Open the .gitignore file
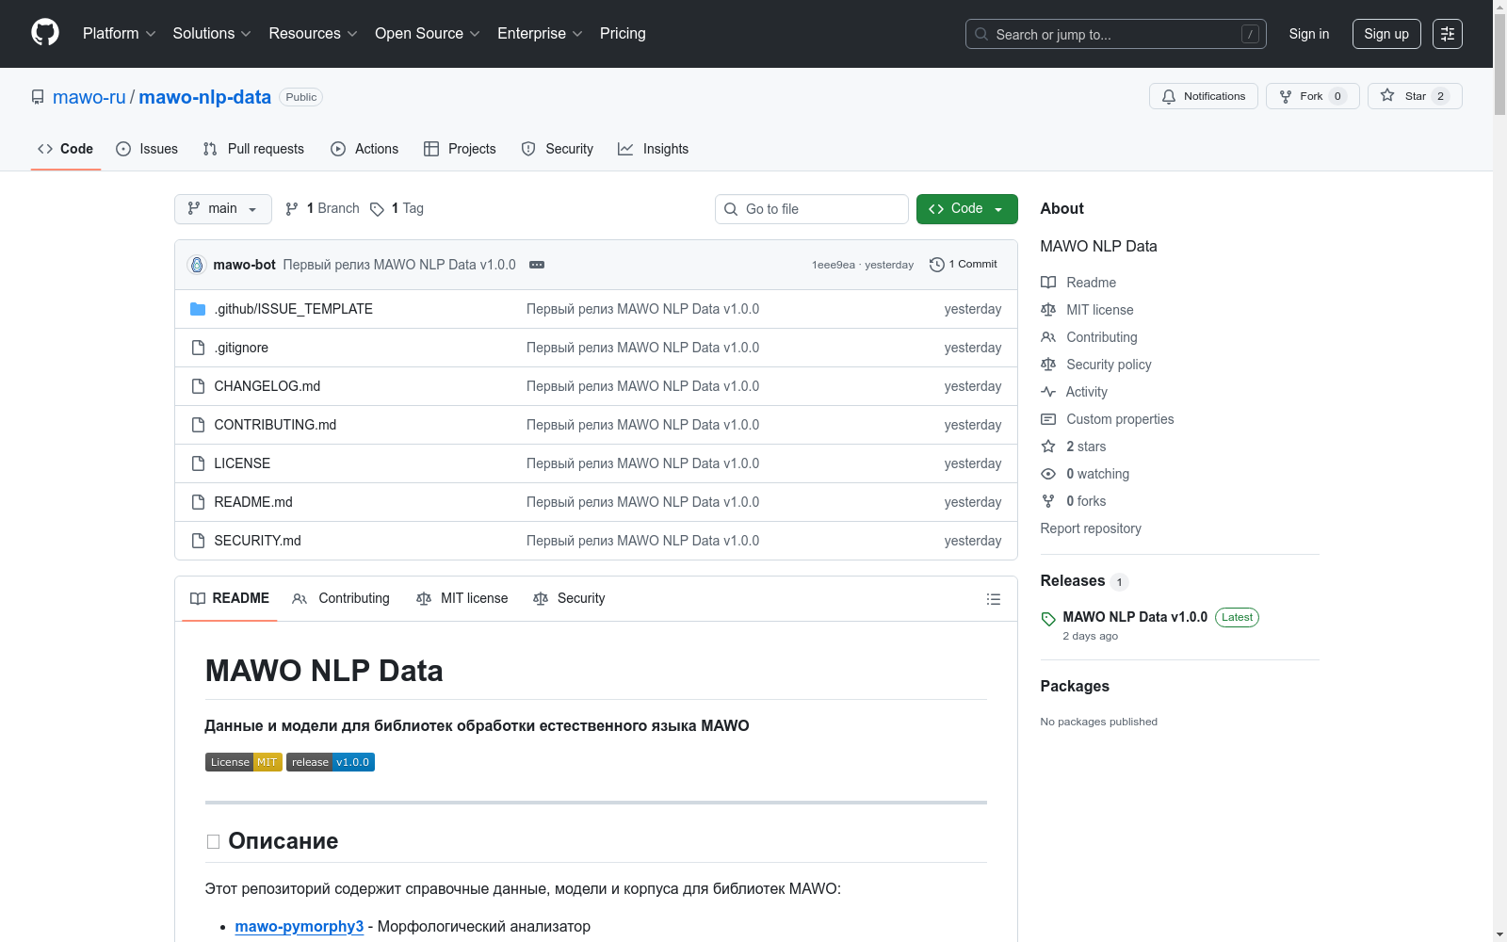This screenshot has width=1507, height=942. coord(241,348)
